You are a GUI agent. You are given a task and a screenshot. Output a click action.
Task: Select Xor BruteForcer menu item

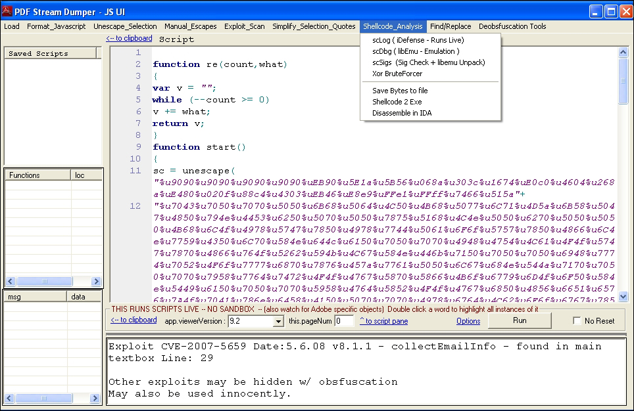pyautogui.click(x=397, y=74)
